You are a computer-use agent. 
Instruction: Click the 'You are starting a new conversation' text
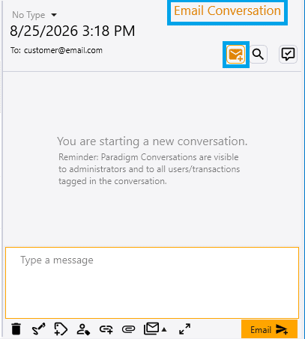(152, 141)
